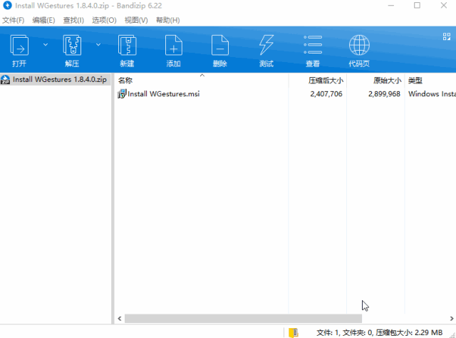
Task: Click the left scroll arrow of horizontal scrollbar
Action: click(120, 319)
